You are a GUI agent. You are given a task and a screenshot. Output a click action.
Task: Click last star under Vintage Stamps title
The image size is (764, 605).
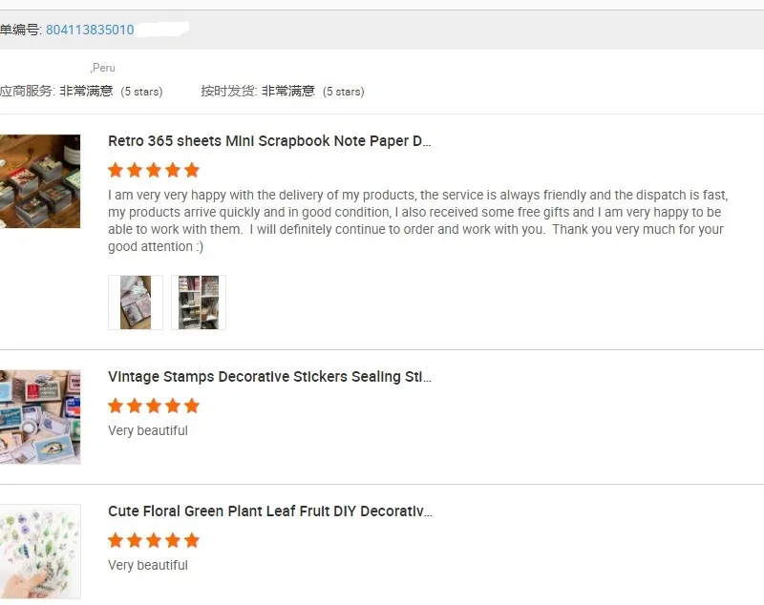192,407
